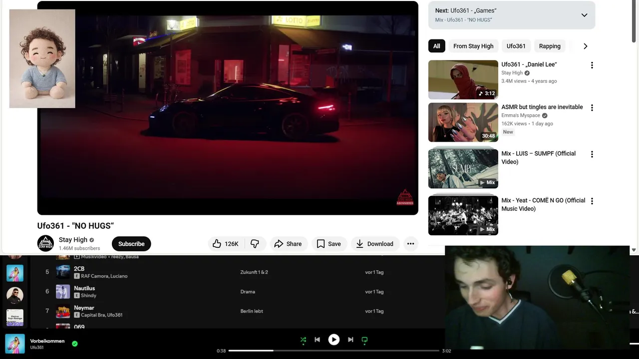Open options menu for LUIS SUMPF mix
Viewport: 639px width, 359px height.
592,155
